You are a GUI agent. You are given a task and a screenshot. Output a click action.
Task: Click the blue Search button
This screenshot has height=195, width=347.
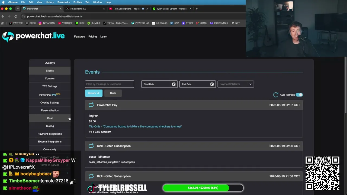[94, 93]
